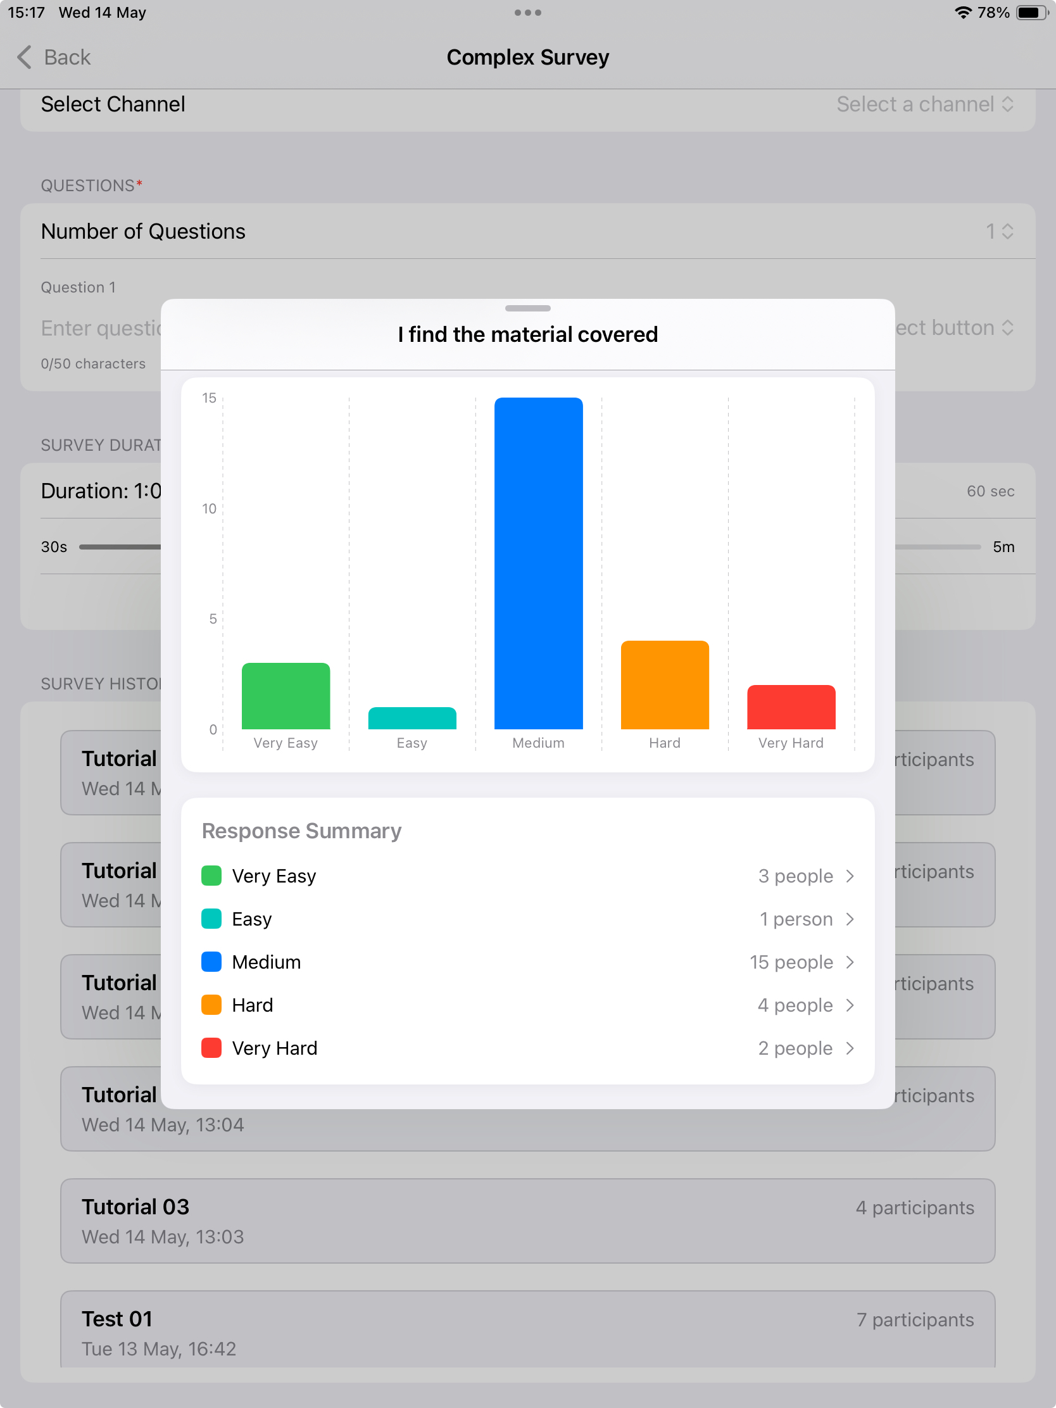Click the orange Hard color swatch
This screenshot has width=1056, height=1408.
pyautogui.click(x=211, y=1005)
